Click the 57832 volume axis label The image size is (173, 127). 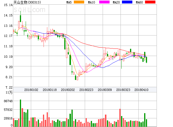[8, 110]
